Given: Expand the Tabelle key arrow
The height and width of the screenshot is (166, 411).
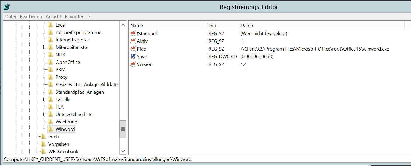Looking at the screenshot, I should pos(44,99).
